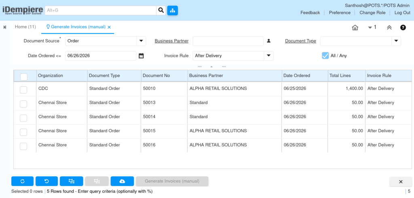Viewport: 414px width, 198px height.
Task: Click the Invoice Rule field After Delivery
Action: tap(228, 56)
